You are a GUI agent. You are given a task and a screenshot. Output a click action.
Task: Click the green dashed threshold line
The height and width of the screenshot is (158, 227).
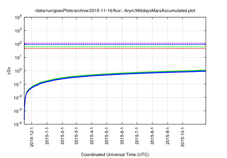point(115,47)
